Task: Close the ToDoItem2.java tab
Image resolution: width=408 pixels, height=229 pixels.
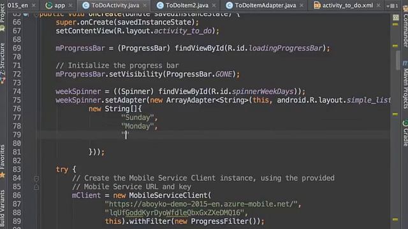Action: pyautogui.click(x=214, y=5)
